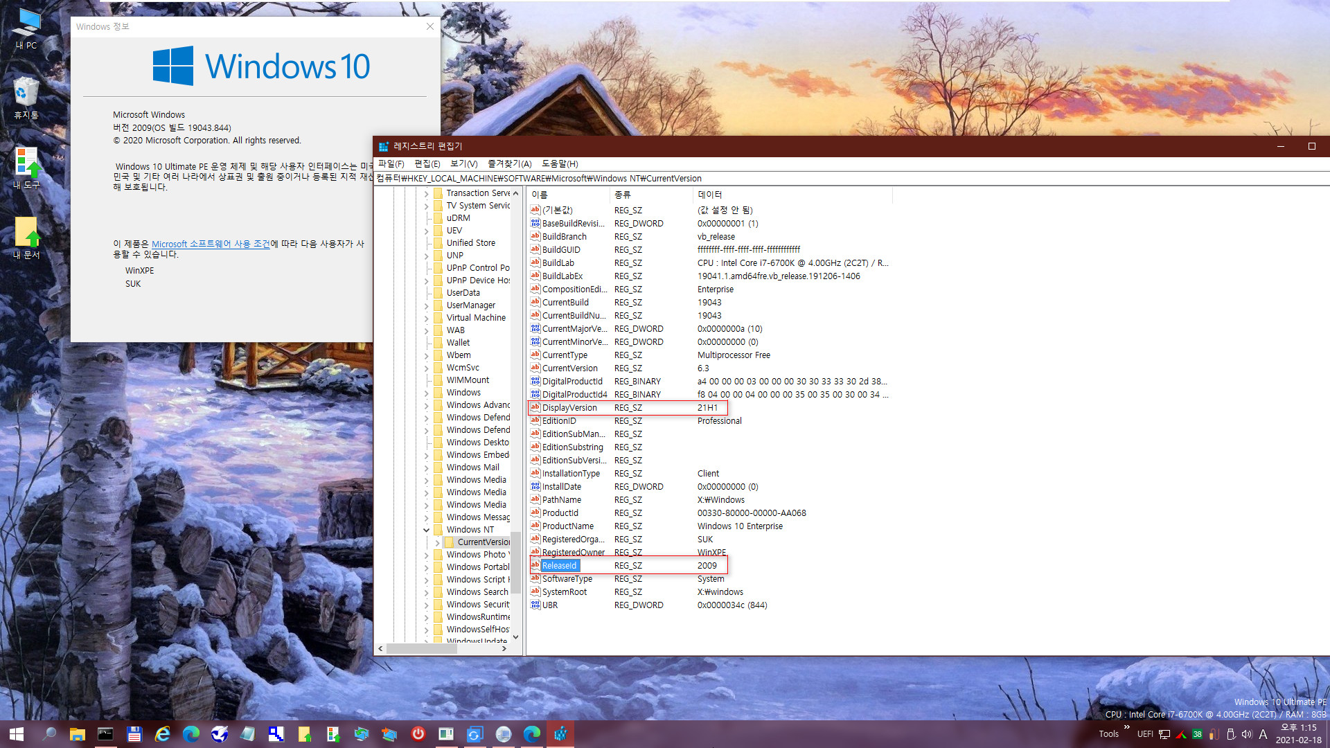Viewport: 1330px width, 748px height.
Task: Expand the Windows Mail registry key
Action: 426,468
